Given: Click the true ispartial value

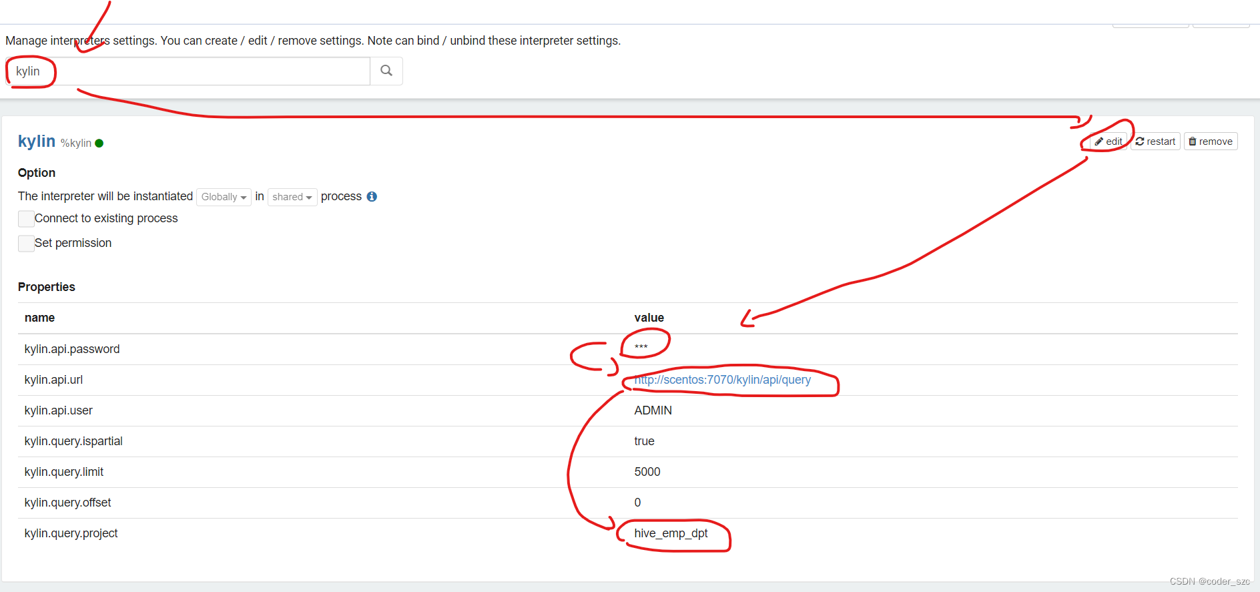Looking at the screenshot, I should point(644,441).
